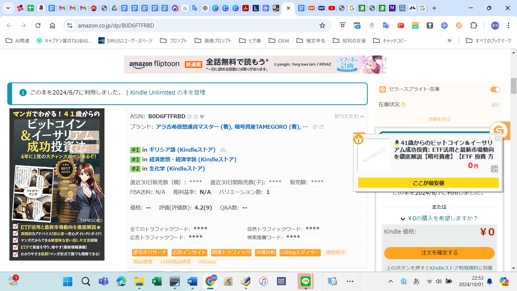
Task: Reload the Amazon page
Action: [x=38, y=25]
